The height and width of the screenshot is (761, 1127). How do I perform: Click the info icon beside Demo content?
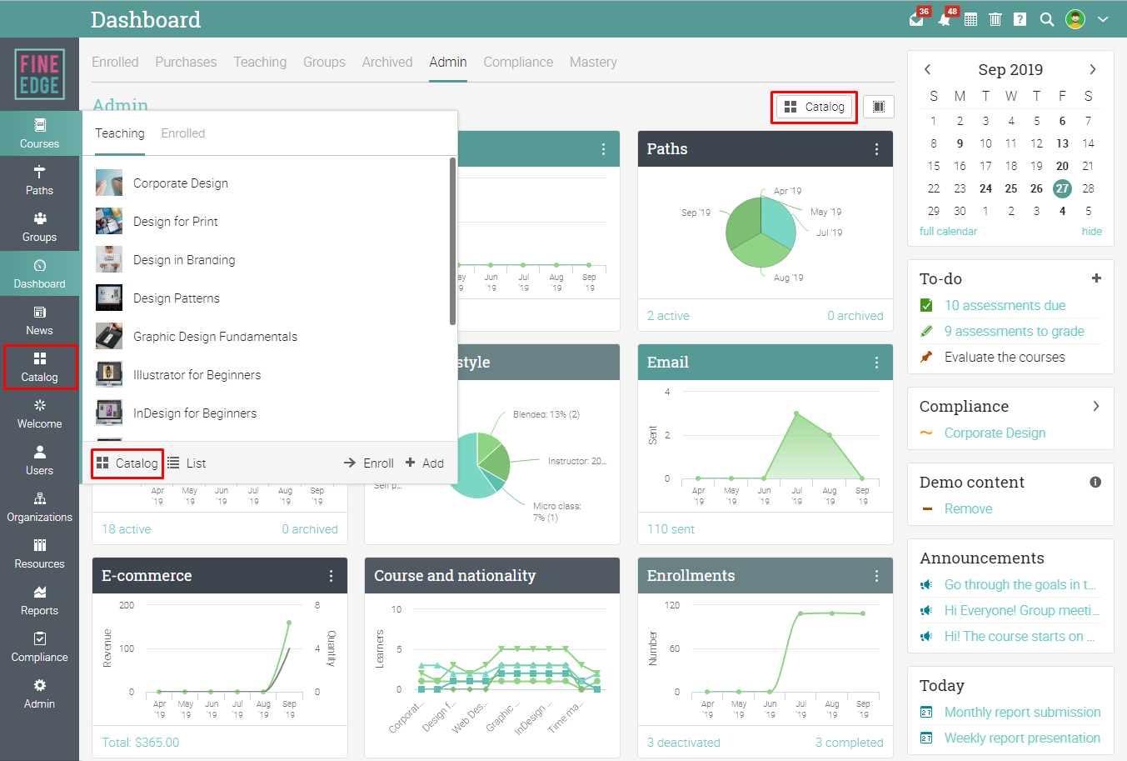[1095, 482]
